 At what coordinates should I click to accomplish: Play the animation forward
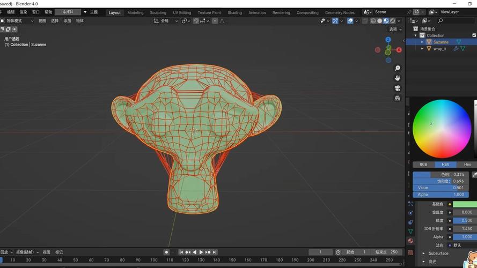(201, 252)
